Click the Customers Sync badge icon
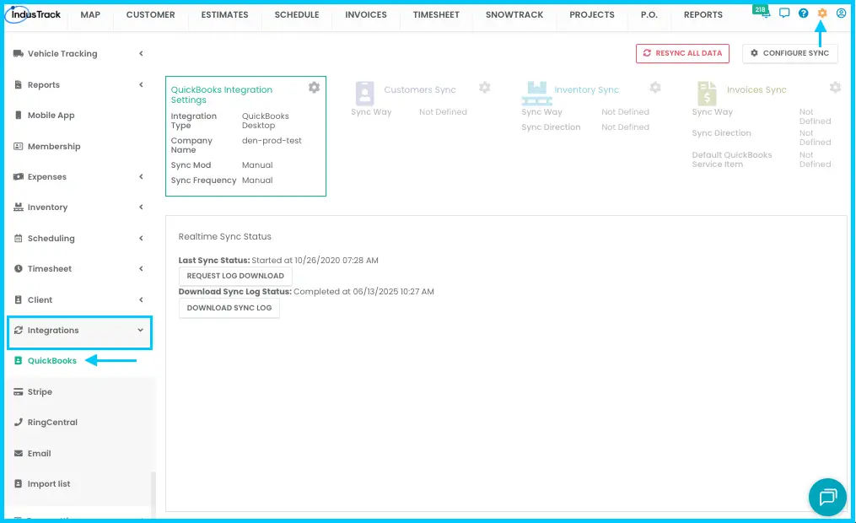The image size is (856, 523). point(364,93)
